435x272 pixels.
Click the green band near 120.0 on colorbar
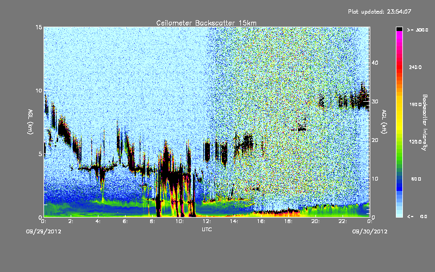pyautogui.click(x=399, y=142)
